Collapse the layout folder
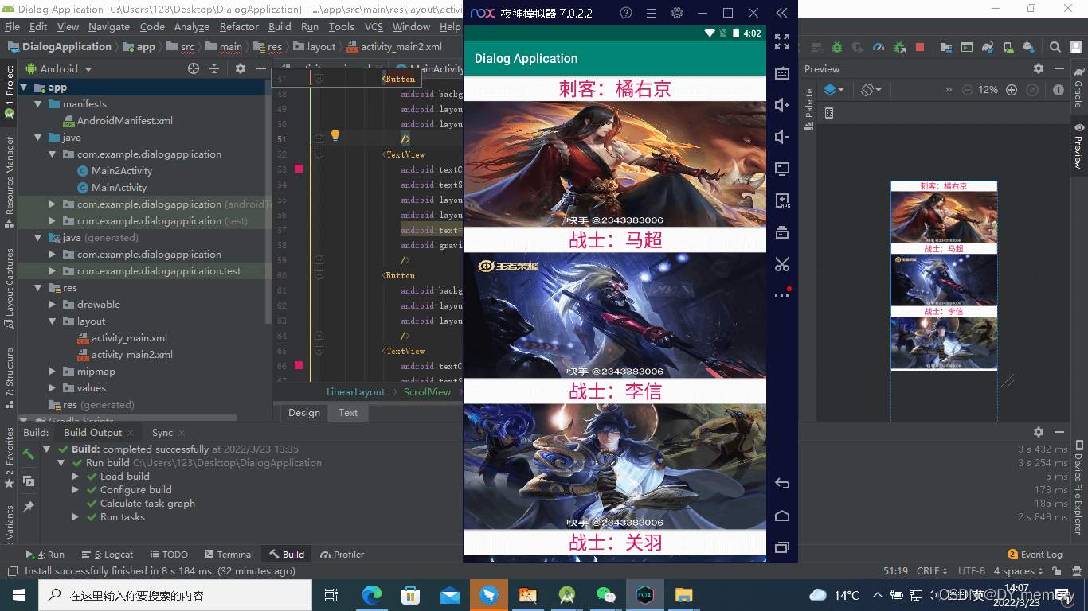 (x=53, y=321)
